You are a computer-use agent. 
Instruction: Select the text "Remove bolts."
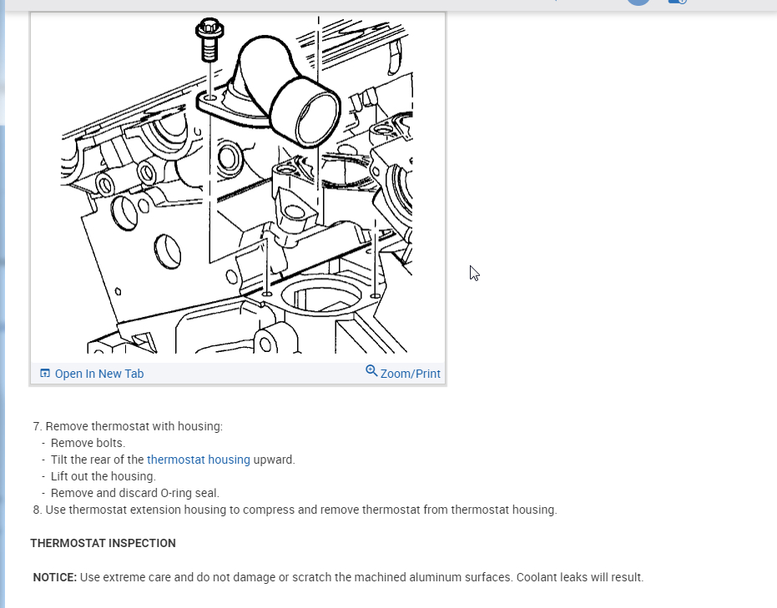tap(88, 443)
